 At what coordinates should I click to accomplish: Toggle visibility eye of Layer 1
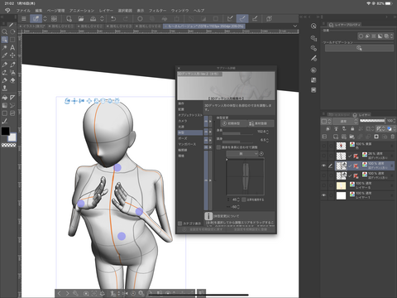click(324, 195)
